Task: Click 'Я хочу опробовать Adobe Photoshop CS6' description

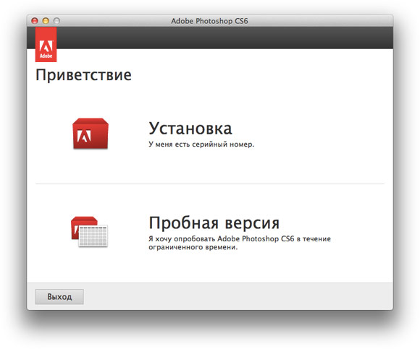Action: (240, 243)
